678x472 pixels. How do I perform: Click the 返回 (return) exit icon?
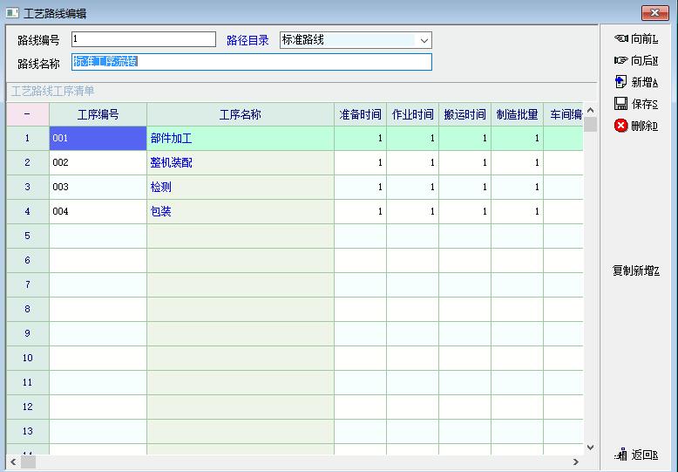[x=621, y=455]
